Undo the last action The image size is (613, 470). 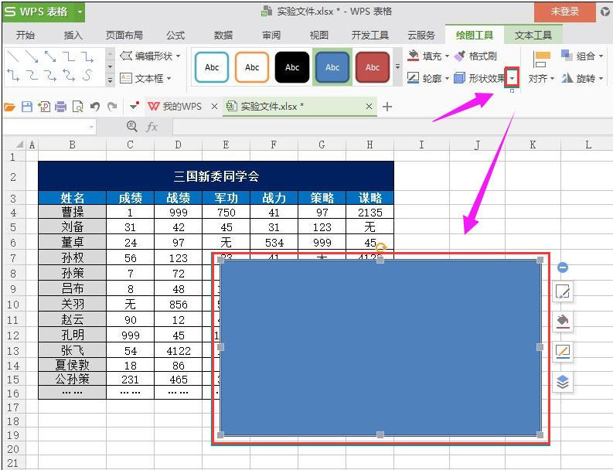[x=95, y=107]
